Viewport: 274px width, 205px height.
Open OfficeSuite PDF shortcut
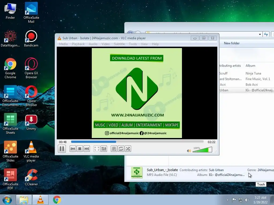coord(10,179)
